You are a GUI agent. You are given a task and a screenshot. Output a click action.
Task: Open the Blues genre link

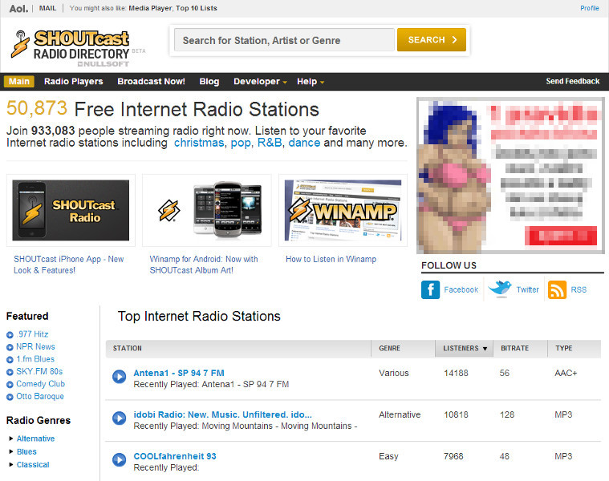26,451
